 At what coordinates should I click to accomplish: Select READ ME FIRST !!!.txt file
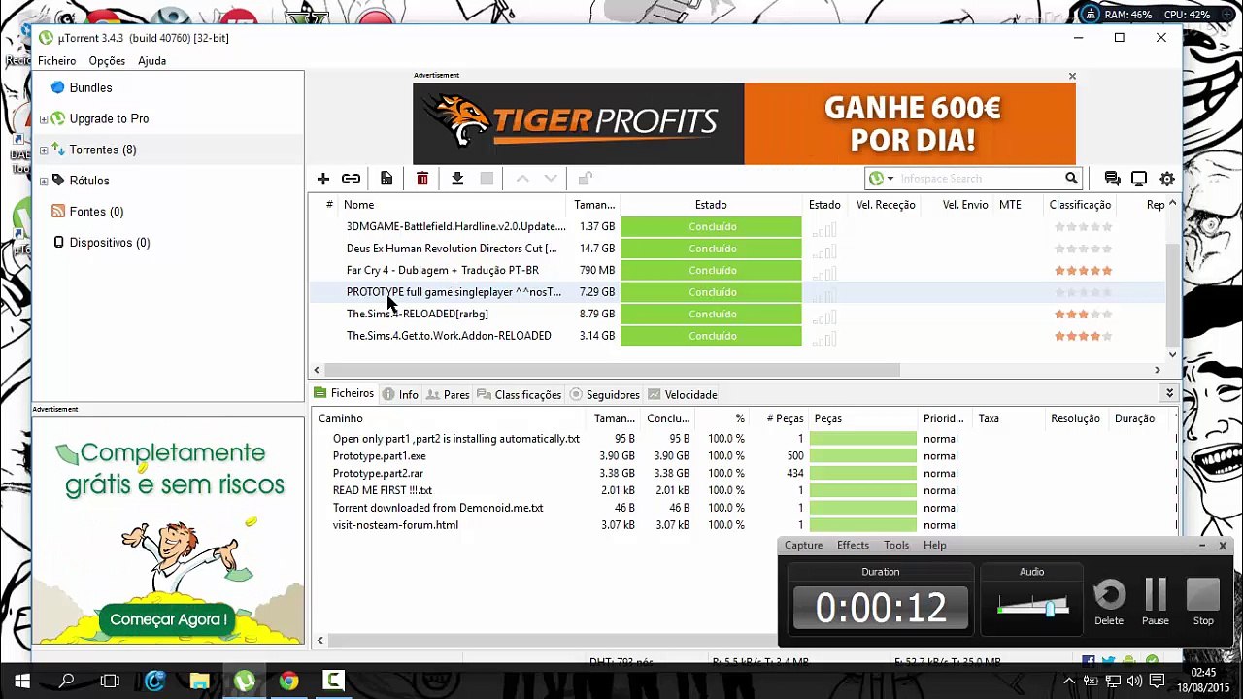744,491
